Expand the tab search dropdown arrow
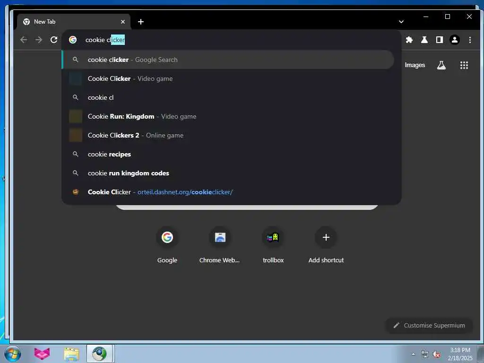 [401, 22]
